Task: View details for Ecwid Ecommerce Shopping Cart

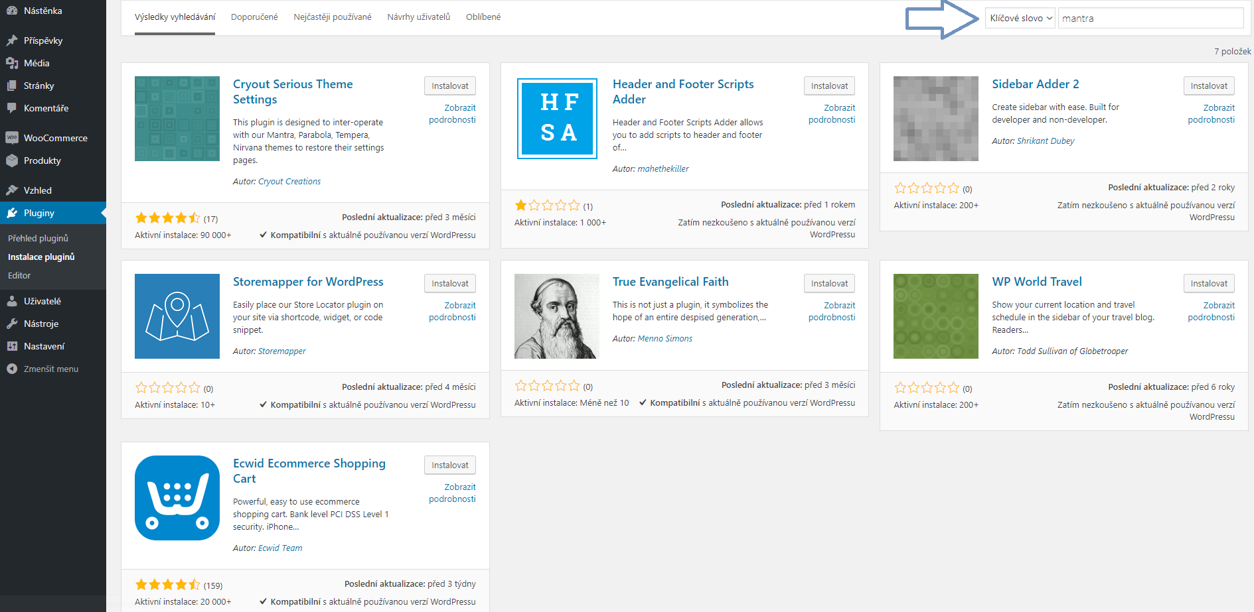Action: pyautogui.click(x=452, y=493)
